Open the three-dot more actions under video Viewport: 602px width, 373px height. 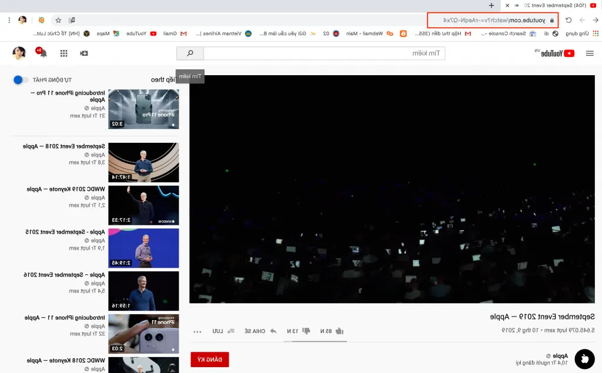click(x=198, y=331)
